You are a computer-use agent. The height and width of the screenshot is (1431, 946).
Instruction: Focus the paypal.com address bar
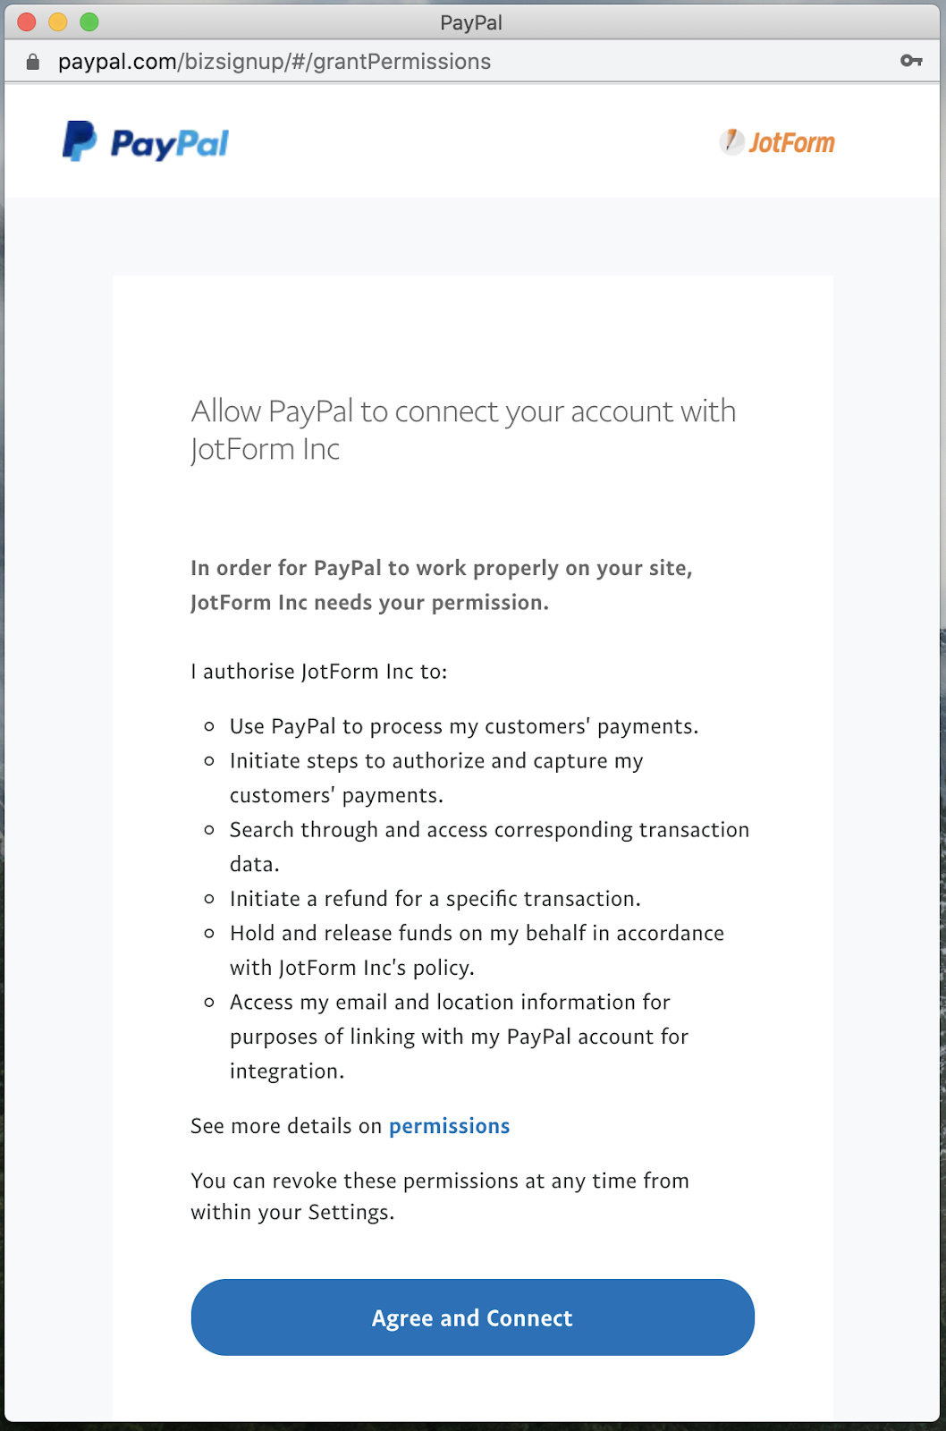tap(275, 62)
